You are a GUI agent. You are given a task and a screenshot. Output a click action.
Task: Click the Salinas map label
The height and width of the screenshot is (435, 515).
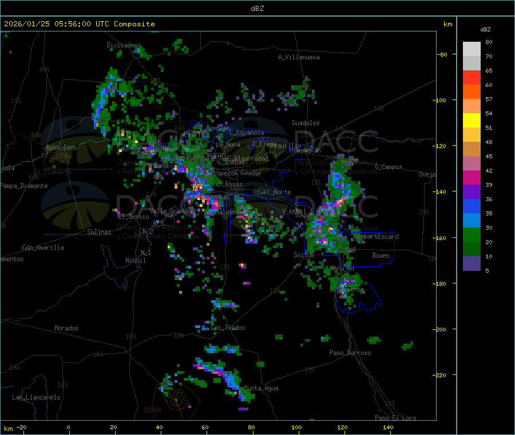(99, 232)
